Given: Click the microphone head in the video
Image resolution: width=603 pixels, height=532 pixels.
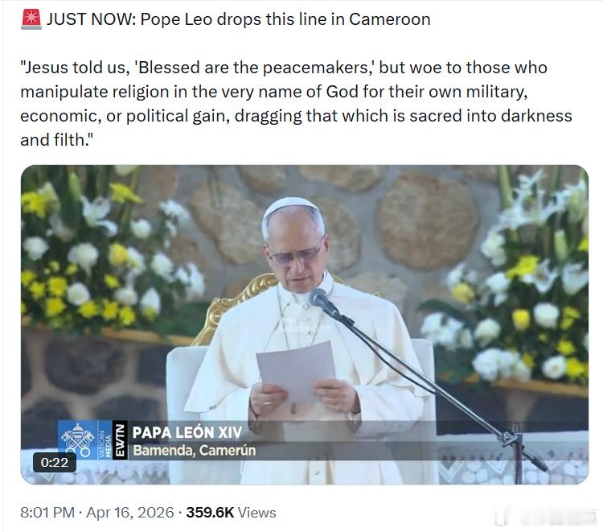Looking at the screenshot, I should click(320, 298).
